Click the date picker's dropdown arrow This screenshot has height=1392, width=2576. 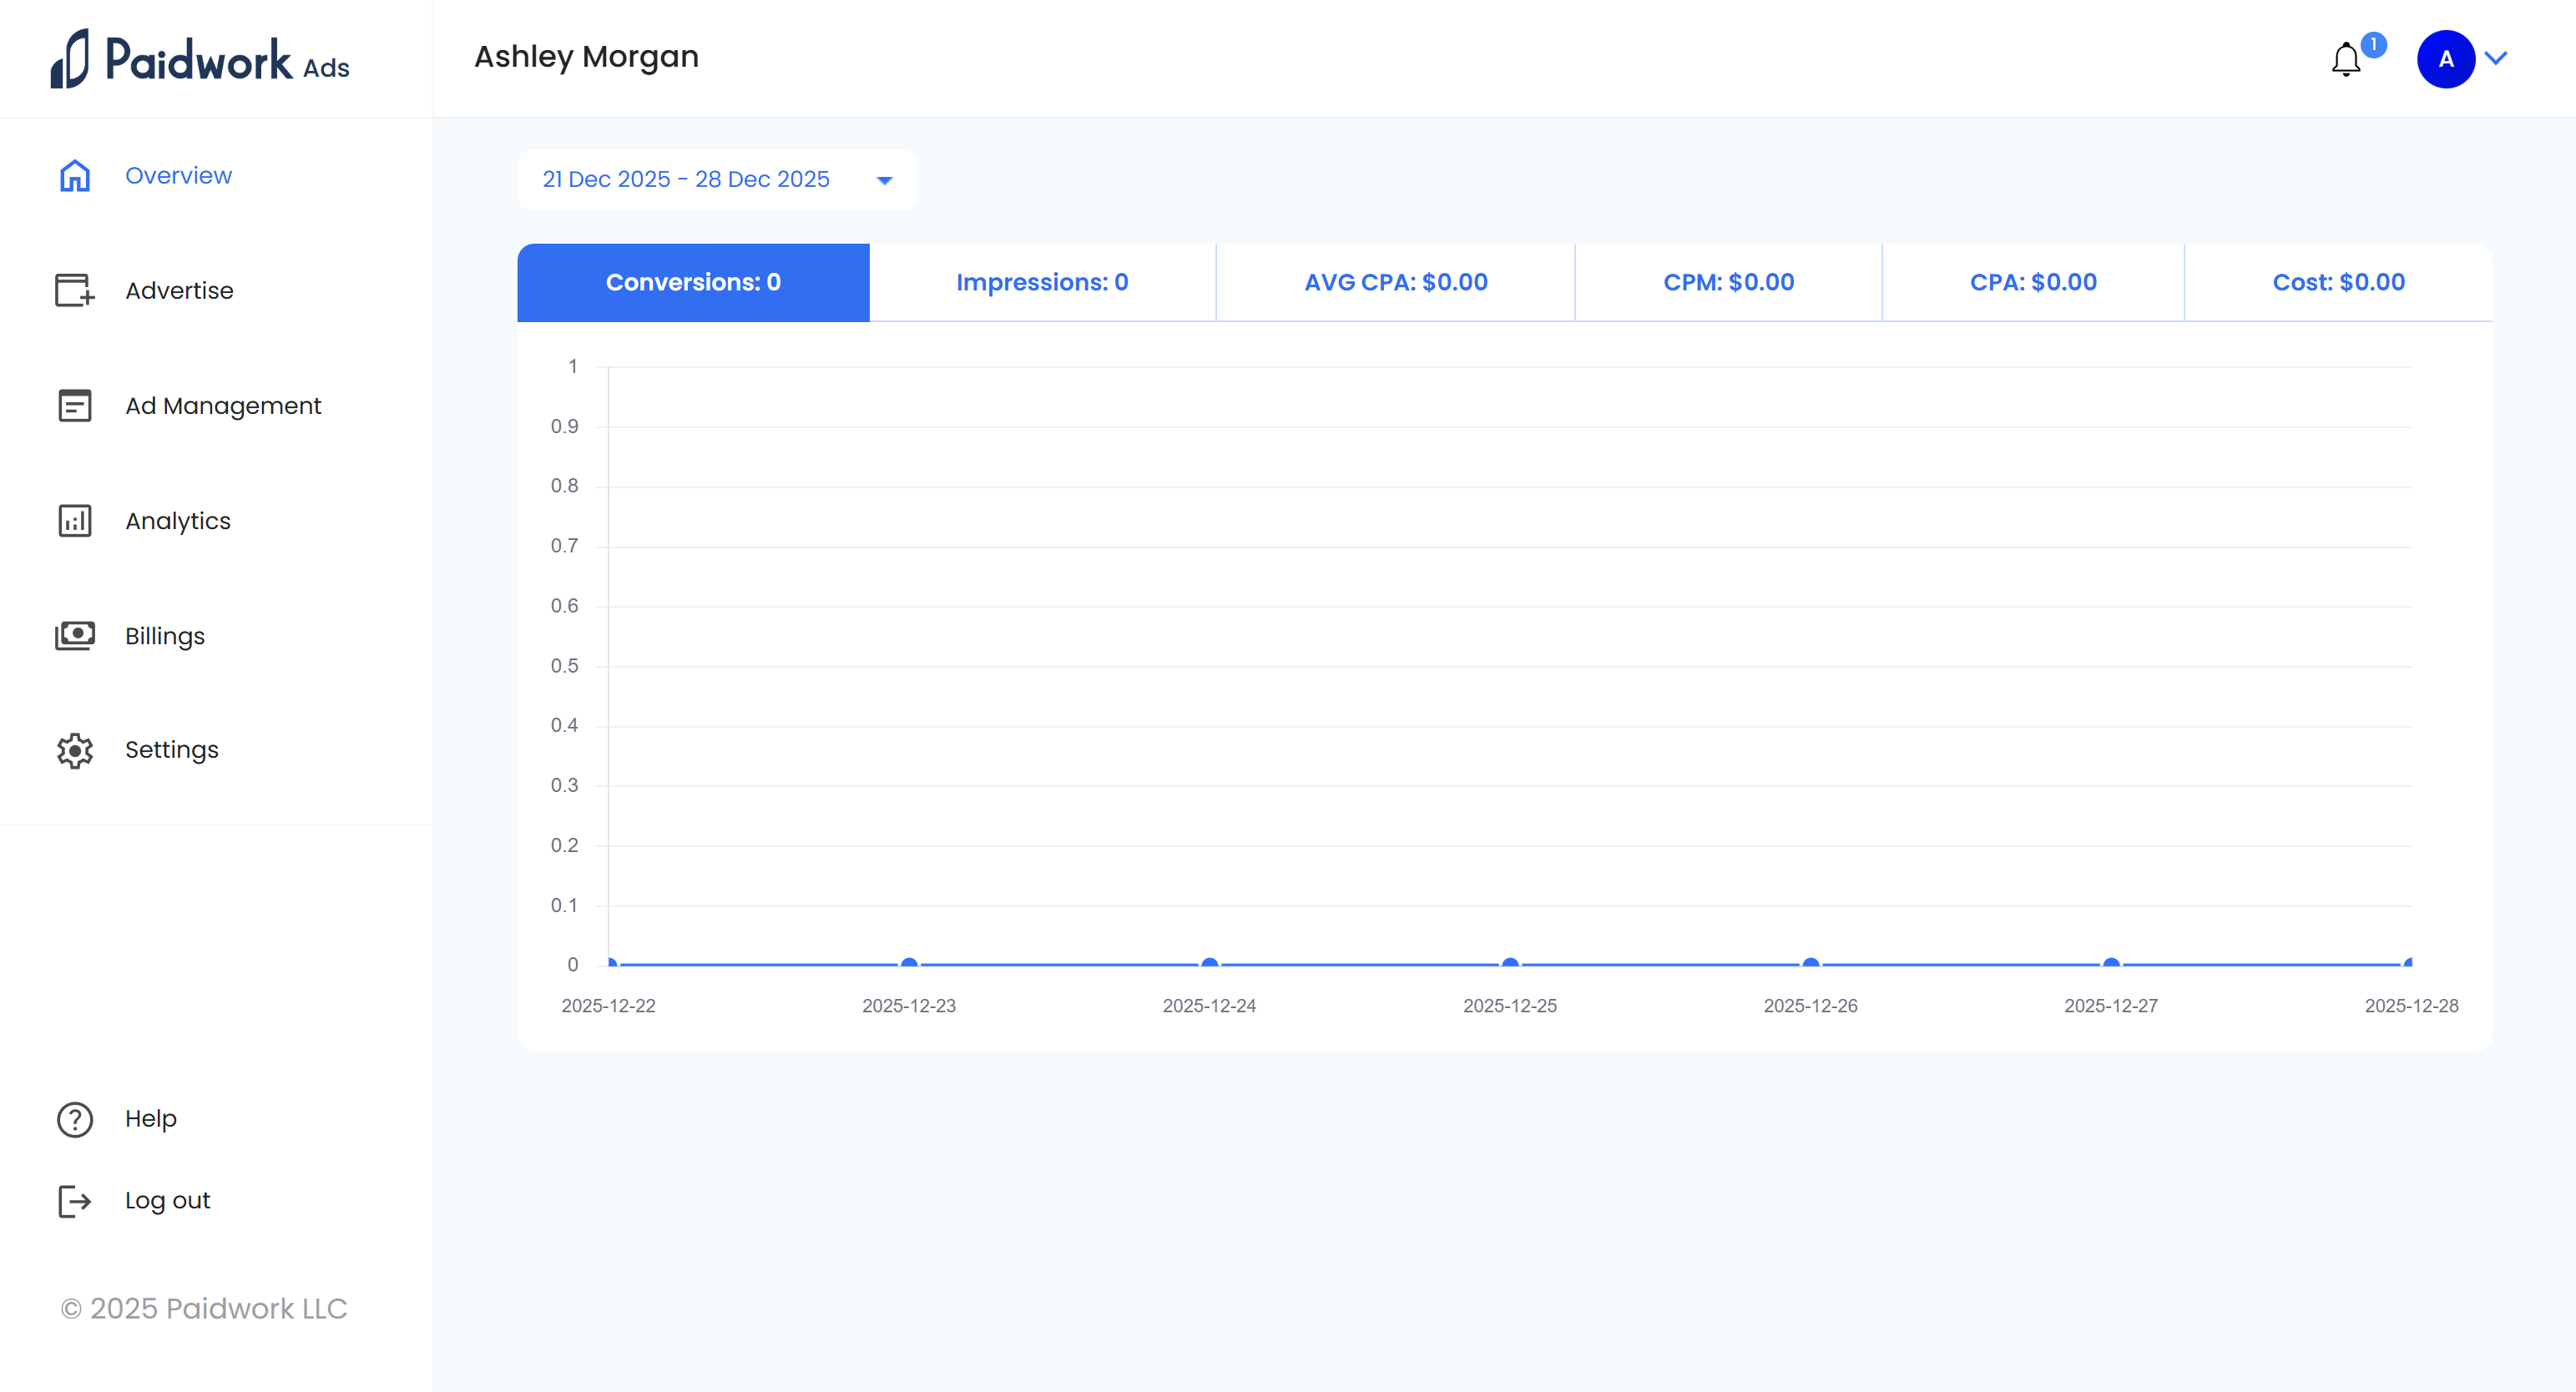884,180
